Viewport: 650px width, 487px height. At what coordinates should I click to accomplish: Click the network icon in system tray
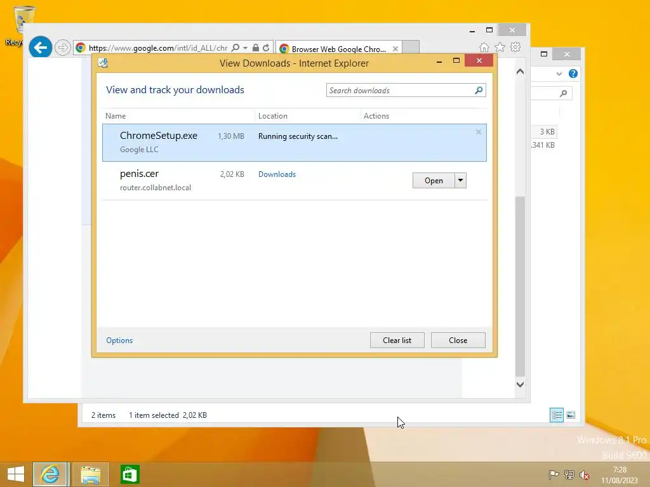point(569,474)
